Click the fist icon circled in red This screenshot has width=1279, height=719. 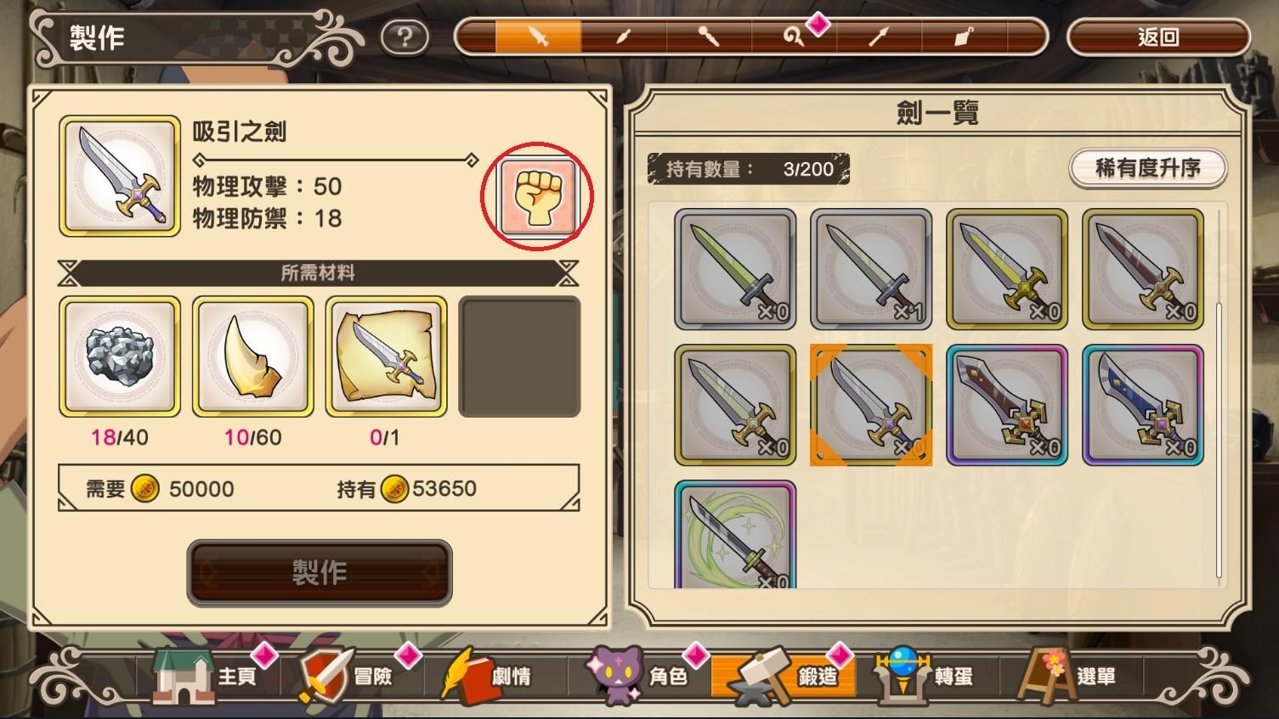pyautogui.click(x=537, y=197)
